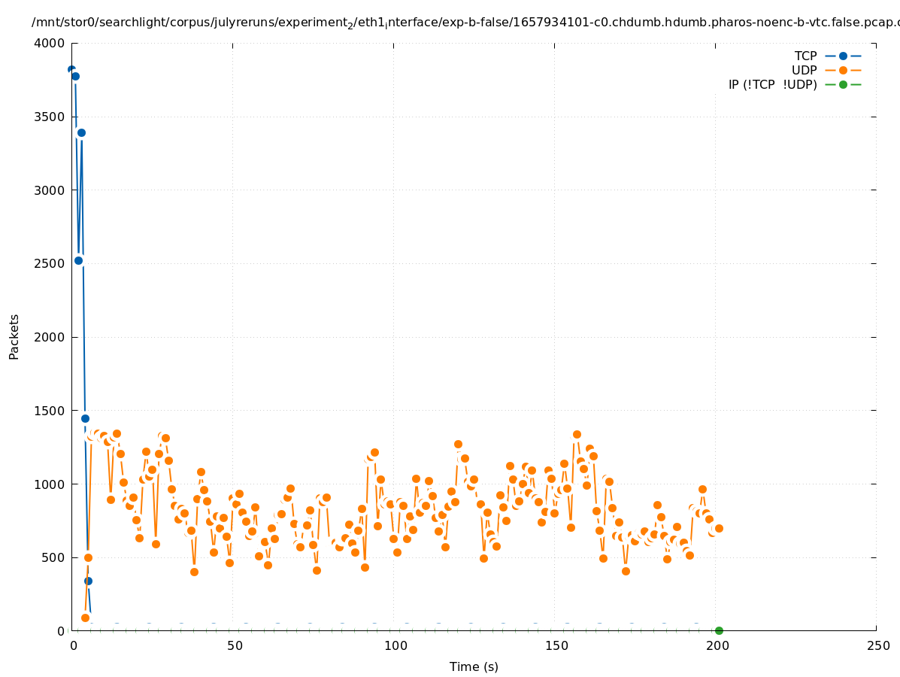Image resolution: width=900 pixels, height=677 pixels.
Task: Click the IP (!TCP !UDP) legend label
Action: click(x=772, y=84)
